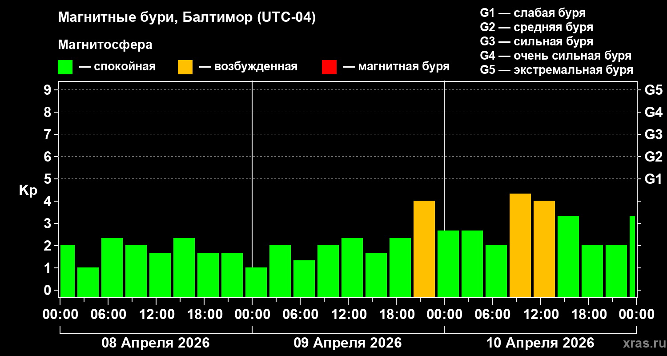The height and width of the screenshot is (356, 667).
Task: Click the green 'спокойная' legend swatch
Action: click(65, 67)
